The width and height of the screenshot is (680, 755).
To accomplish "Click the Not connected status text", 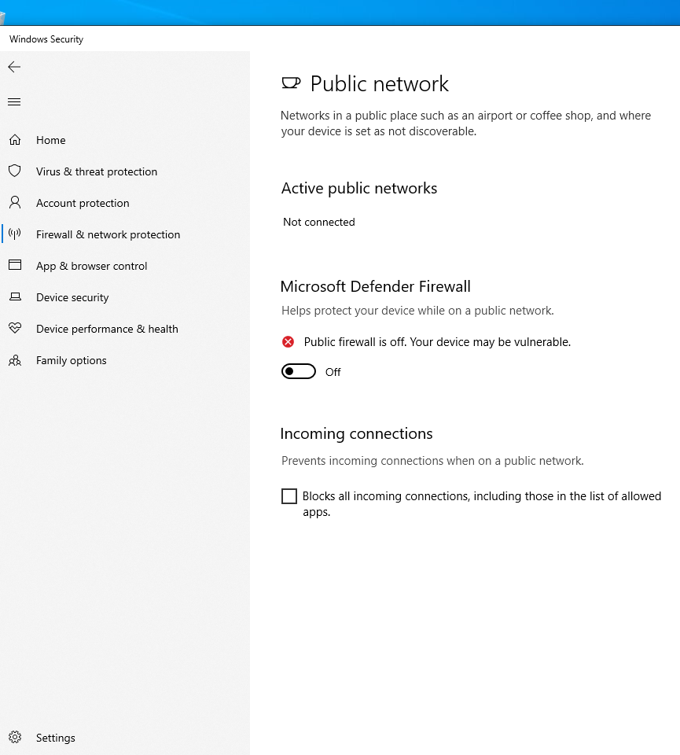I will click(318, 221).
